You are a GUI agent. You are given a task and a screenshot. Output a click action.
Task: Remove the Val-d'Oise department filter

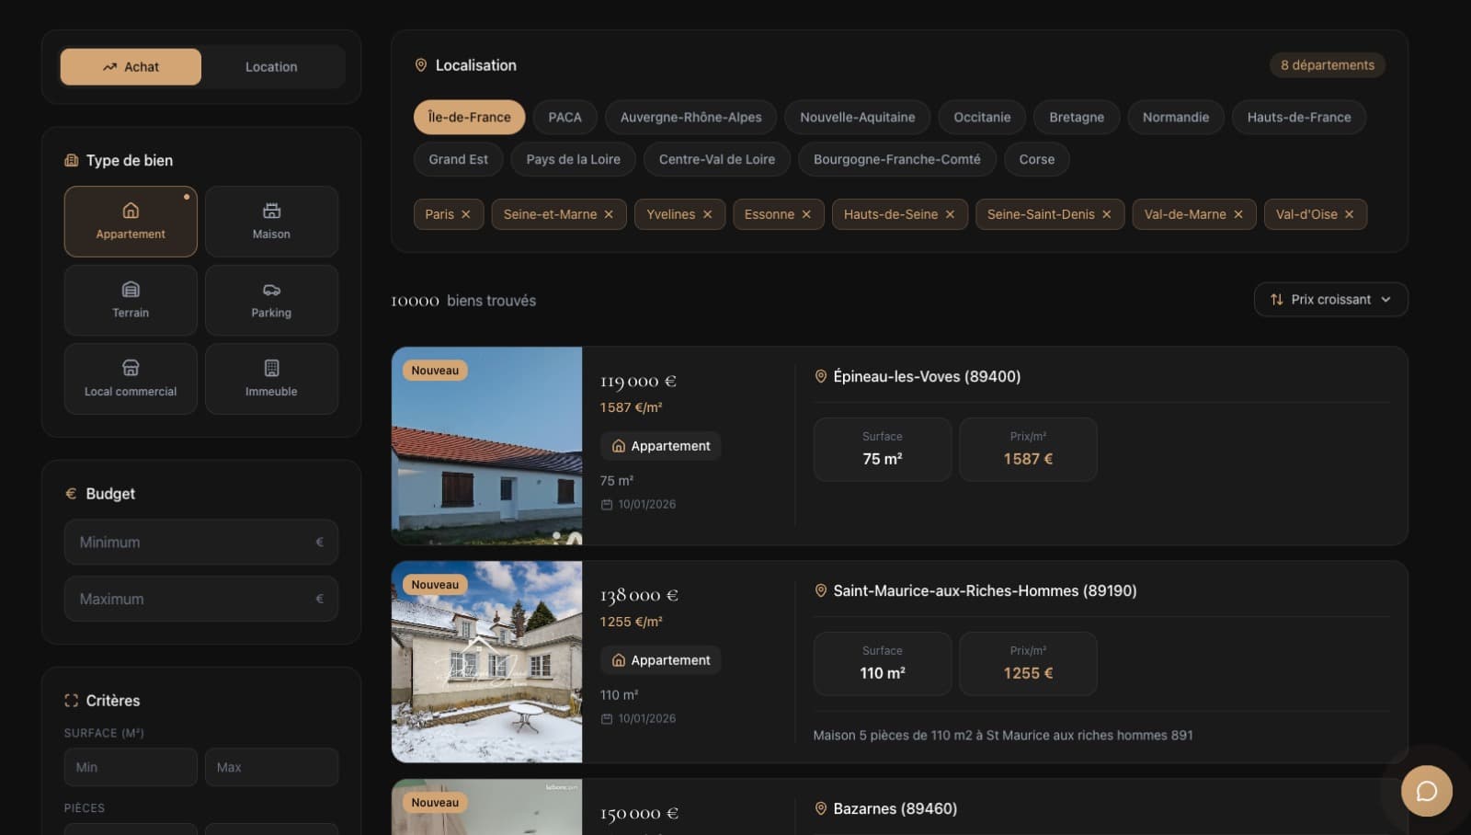point(1348,213)
